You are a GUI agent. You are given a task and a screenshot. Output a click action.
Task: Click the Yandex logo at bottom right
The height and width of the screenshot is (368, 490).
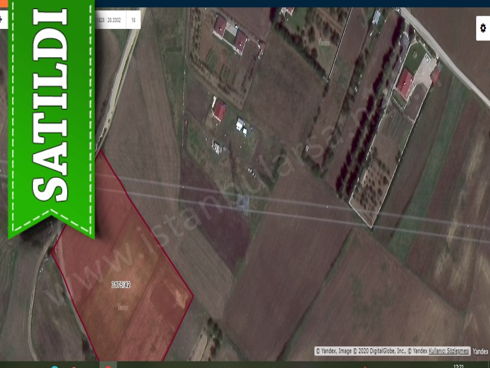point(480,351)
